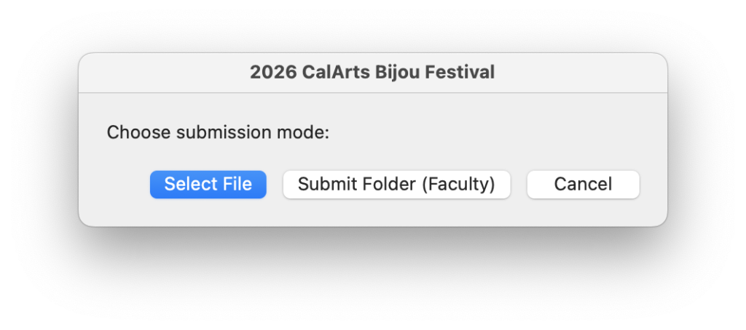
Task: Abort the submission by clicking Cancel
Action: (583, 185)
